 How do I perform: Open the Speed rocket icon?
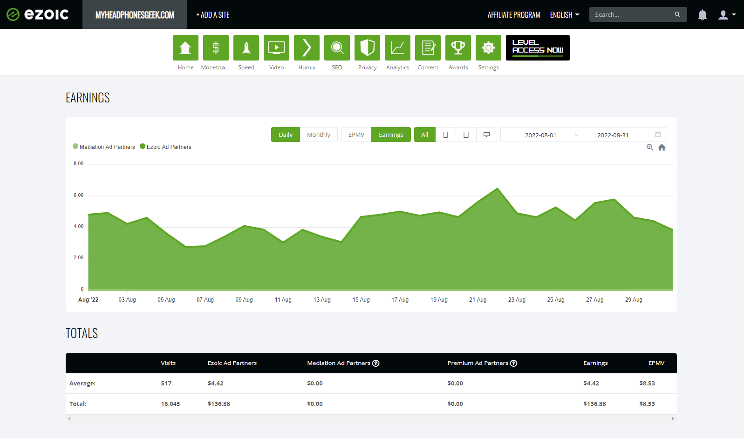coord(246,47)
